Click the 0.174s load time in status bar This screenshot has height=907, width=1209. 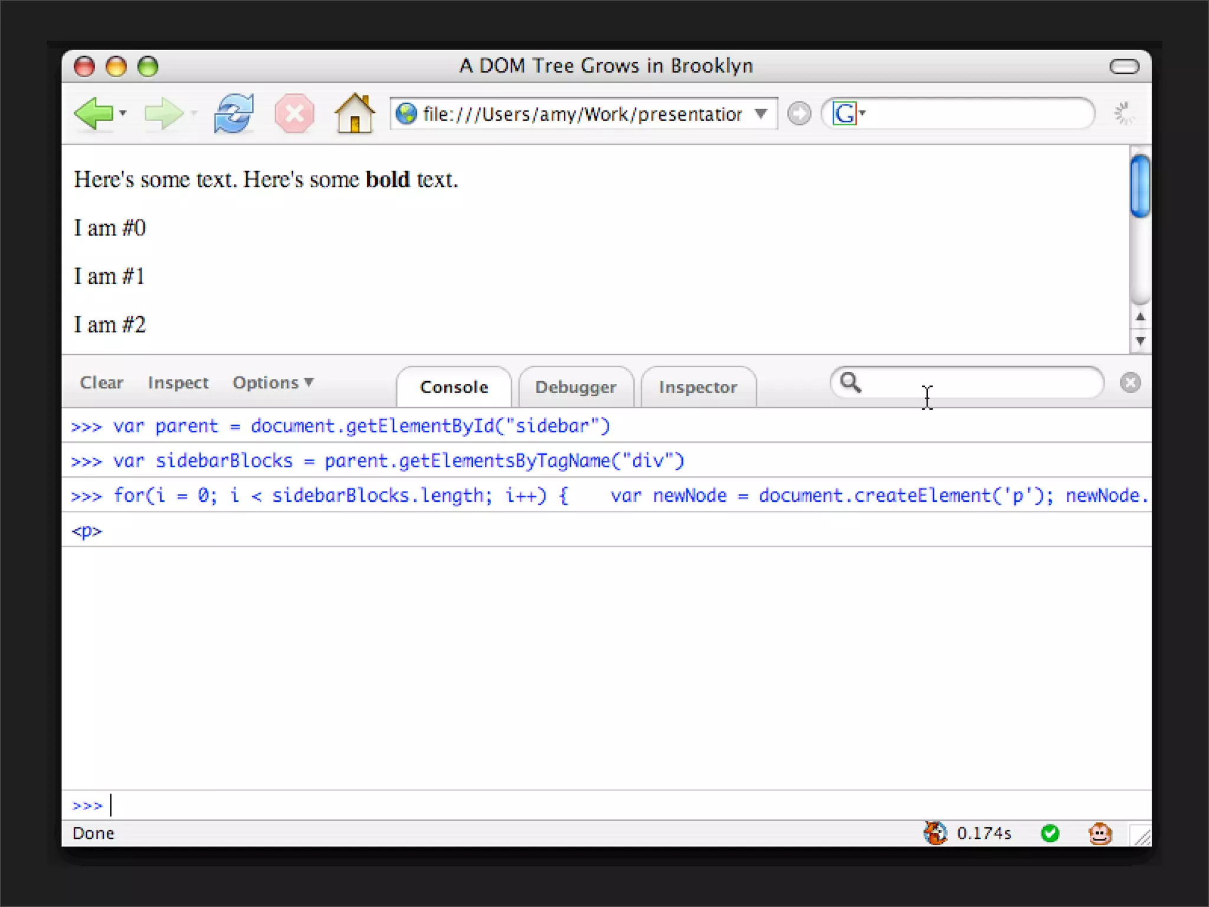pos(984,833)
